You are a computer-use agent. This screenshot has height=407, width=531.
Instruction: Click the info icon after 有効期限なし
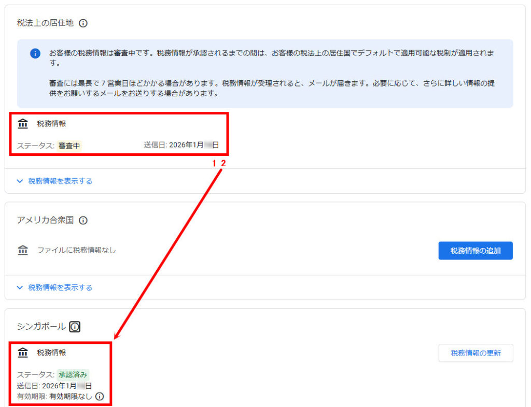100,397
